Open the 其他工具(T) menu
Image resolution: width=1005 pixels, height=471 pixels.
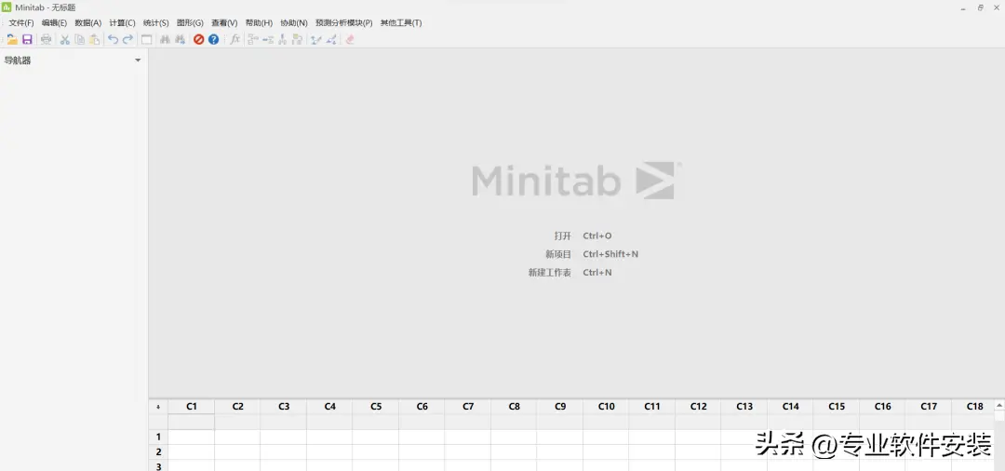401,22
